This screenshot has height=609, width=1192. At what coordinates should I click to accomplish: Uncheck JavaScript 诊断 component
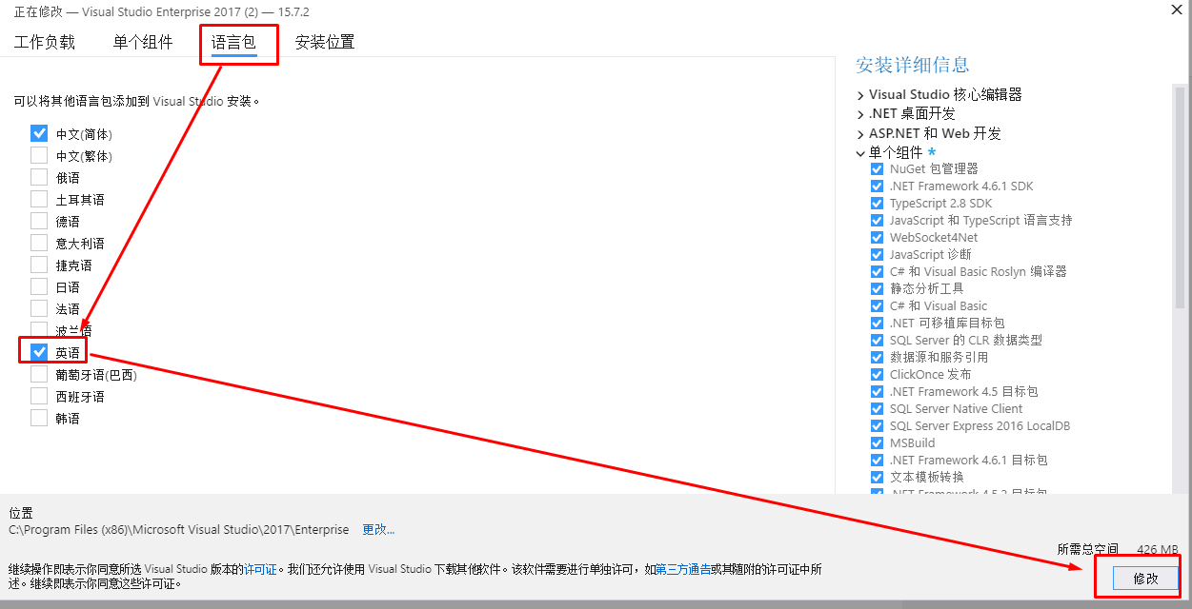(x=877, y=254)
